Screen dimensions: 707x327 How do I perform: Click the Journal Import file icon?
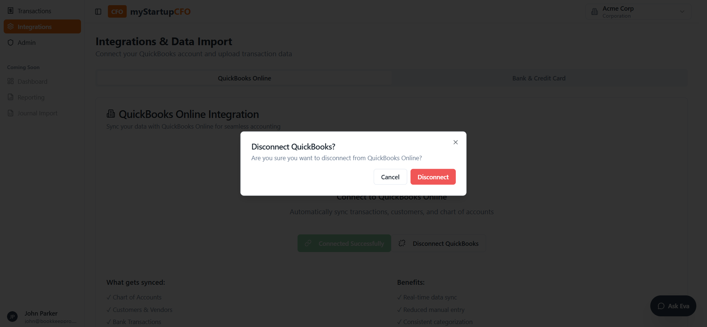point(11,113)
